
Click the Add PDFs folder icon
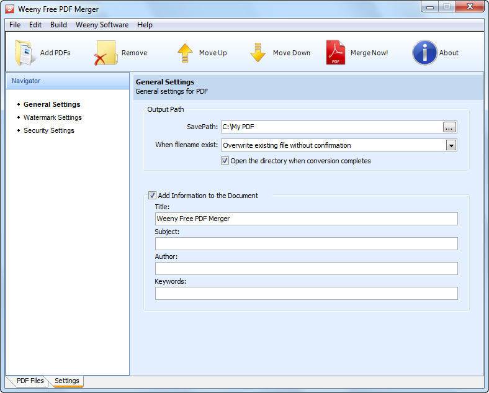point(26,53)
